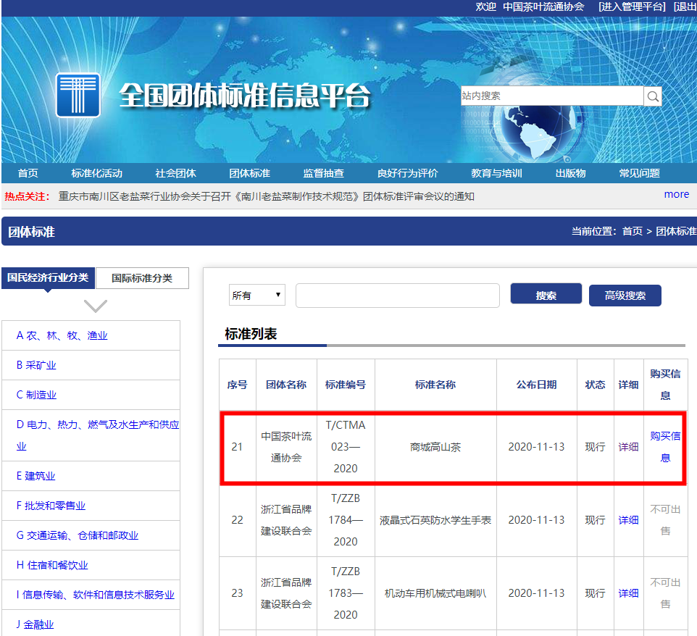Select category A 农、林、牧、渔业

pos(62,335)
